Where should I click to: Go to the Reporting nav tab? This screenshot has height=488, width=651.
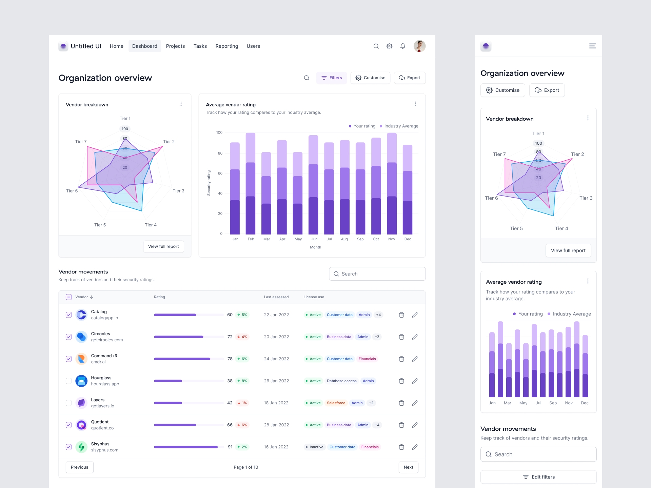coord(226,46)
